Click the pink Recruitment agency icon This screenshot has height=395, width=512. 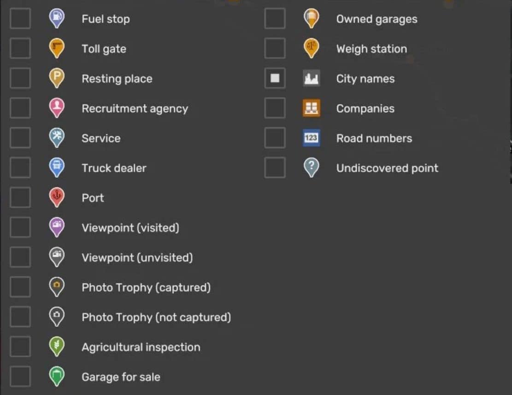pyautogui.click(x=57, y=108)
